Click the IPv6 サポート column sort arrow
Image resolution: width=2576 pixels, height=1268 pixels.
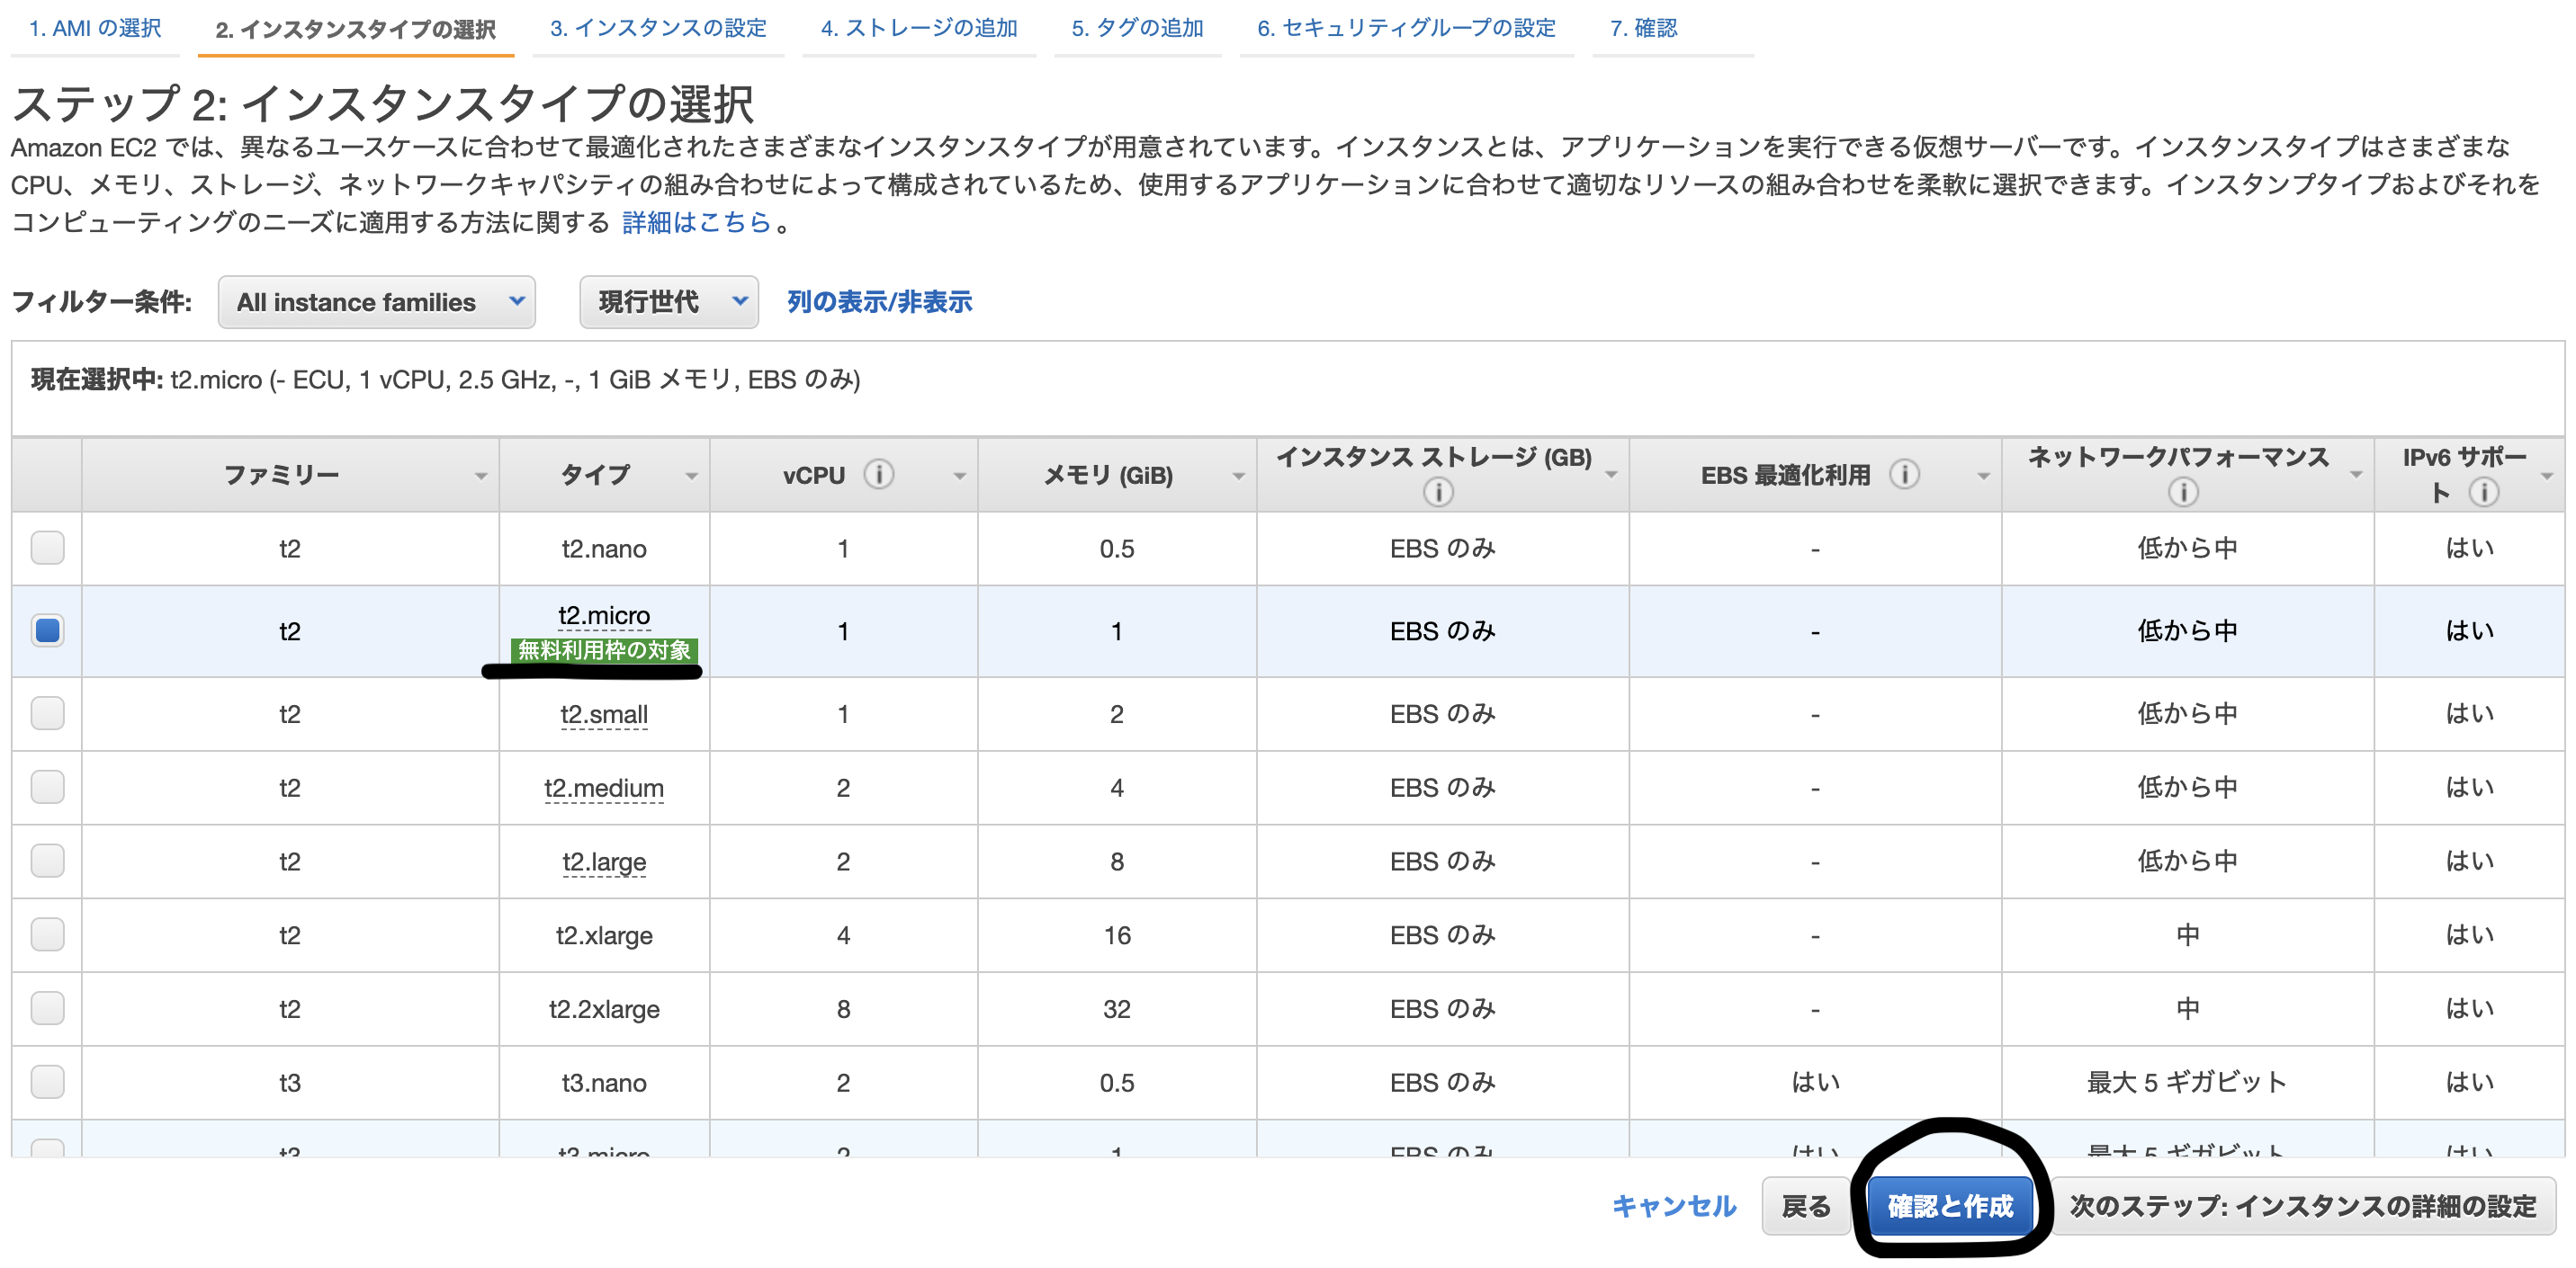point(2547,477)
